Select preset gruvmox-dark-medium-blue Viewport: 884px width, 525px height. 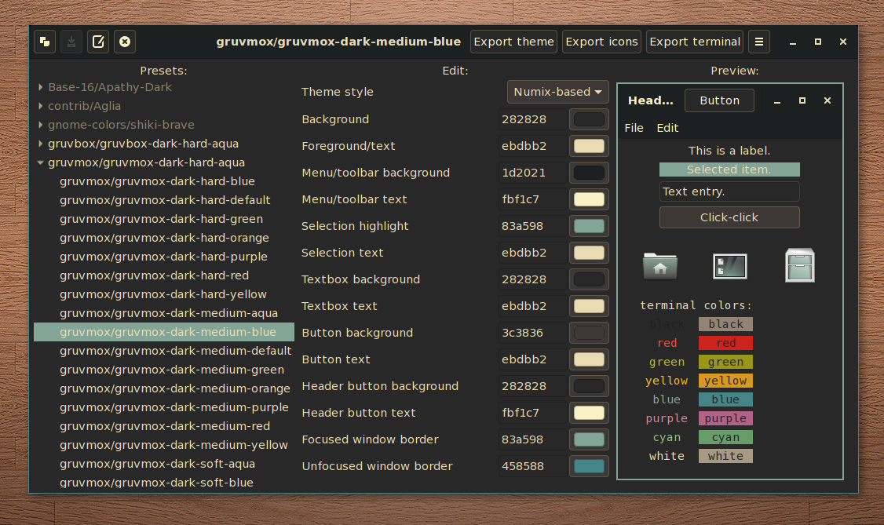coord(164,332)
